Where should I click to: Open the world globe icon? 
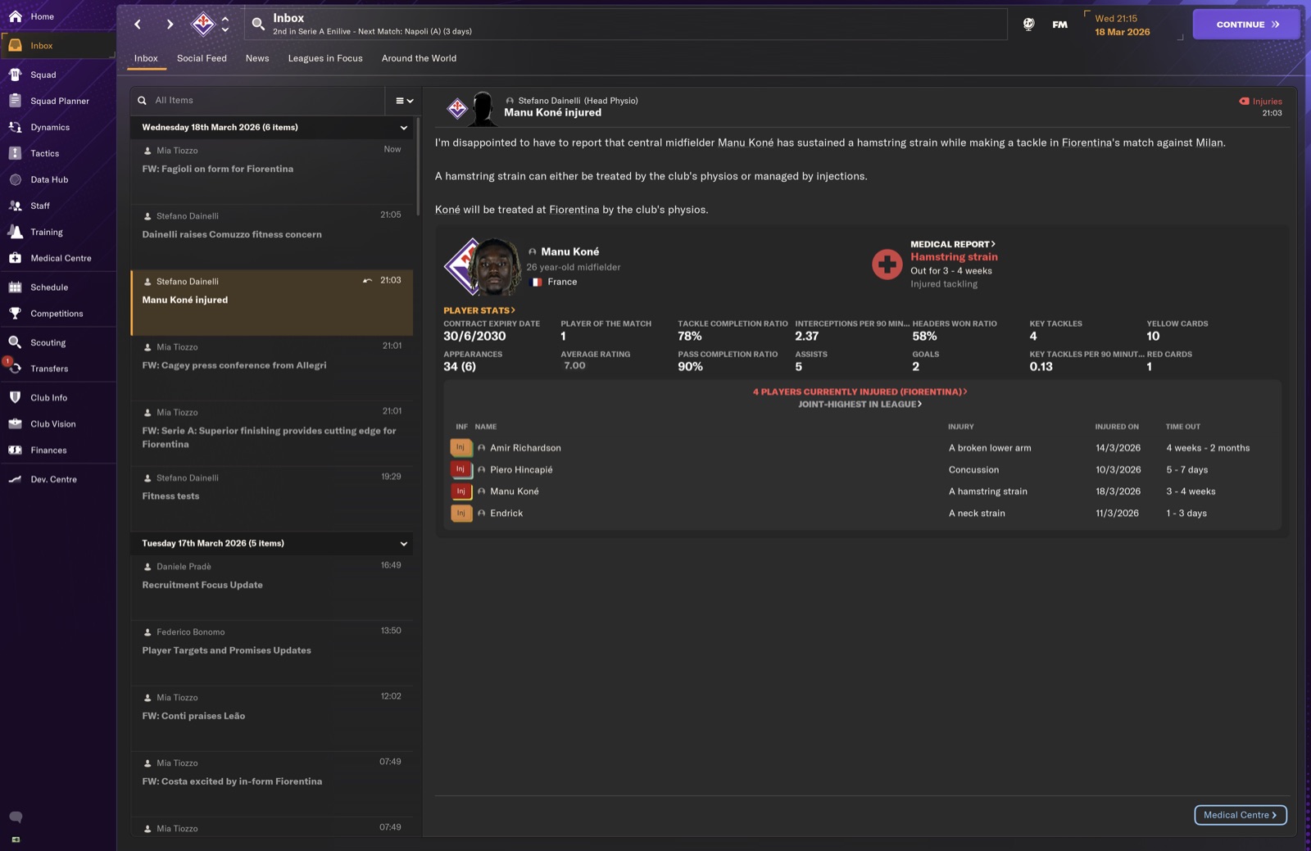coord(1028,25)
